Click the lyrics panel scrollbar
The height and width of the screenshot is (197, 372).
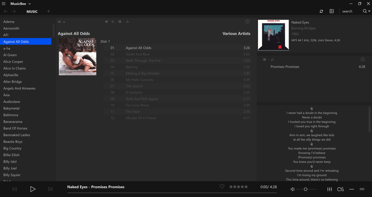(x=370, y=119)
